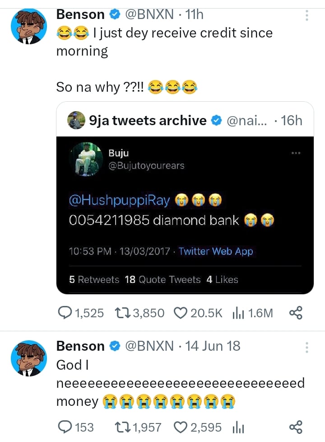Viewport: 325px width, 442px height.
Task: Like the tweet with 20.5K likes
Action: (x=181, y=313)
